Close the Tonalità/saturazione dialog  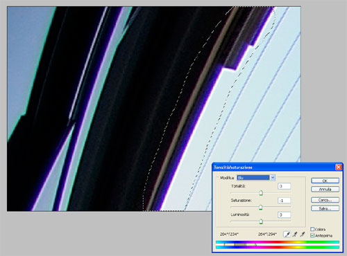point(339,167)
